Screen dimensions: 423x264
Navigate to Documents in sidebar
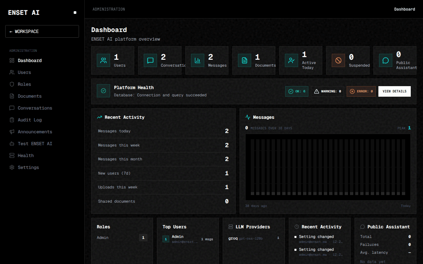42,96
